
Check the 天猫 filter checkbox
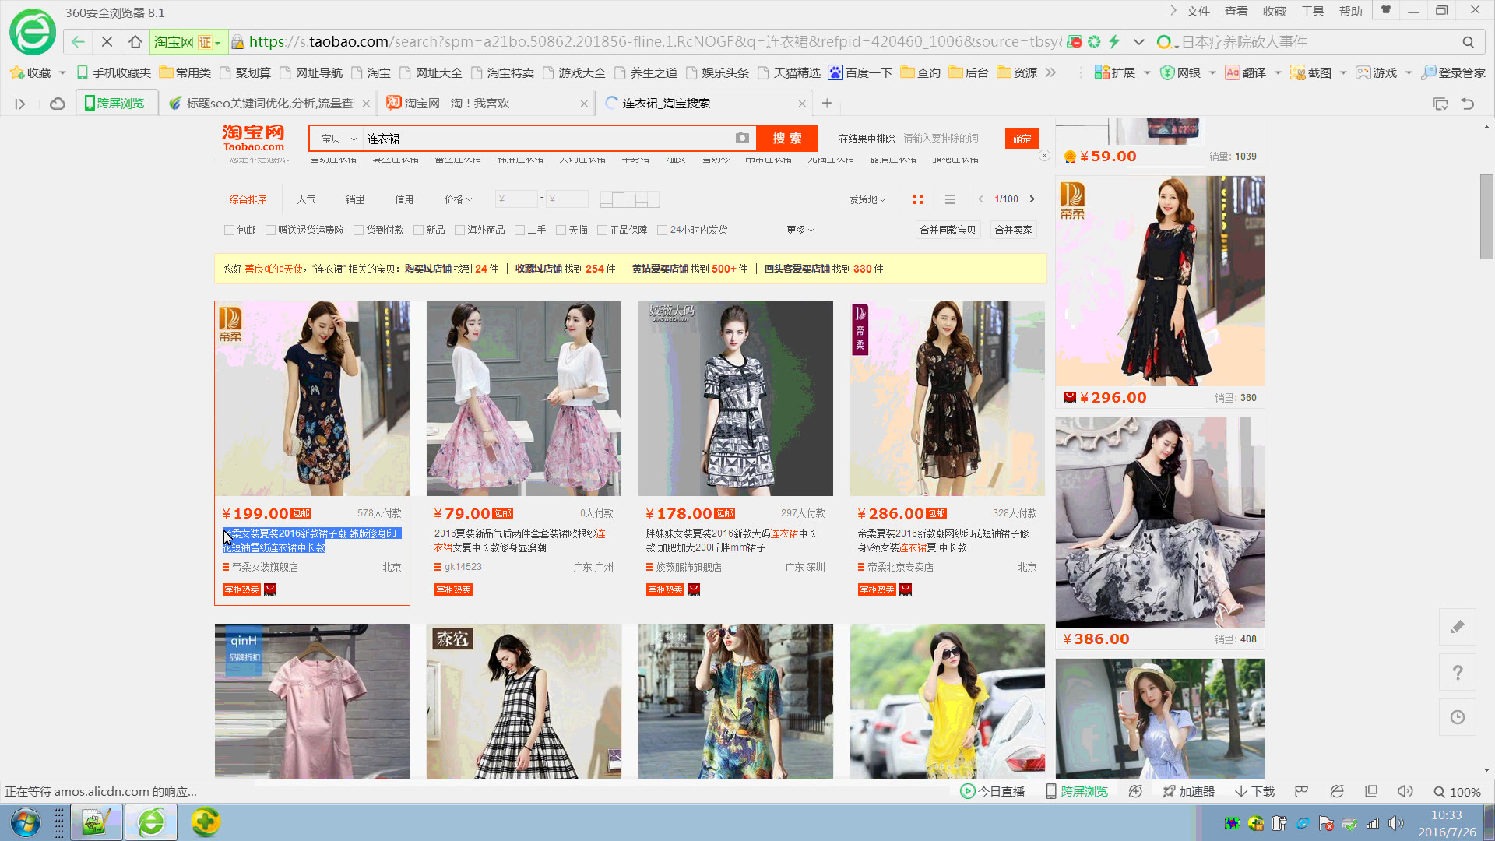[561, 230]
